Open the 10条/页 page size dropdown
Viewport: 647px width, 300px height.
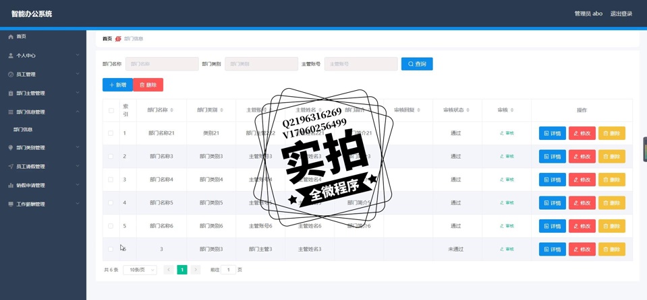pyautogui.click(x=142, y=270)
